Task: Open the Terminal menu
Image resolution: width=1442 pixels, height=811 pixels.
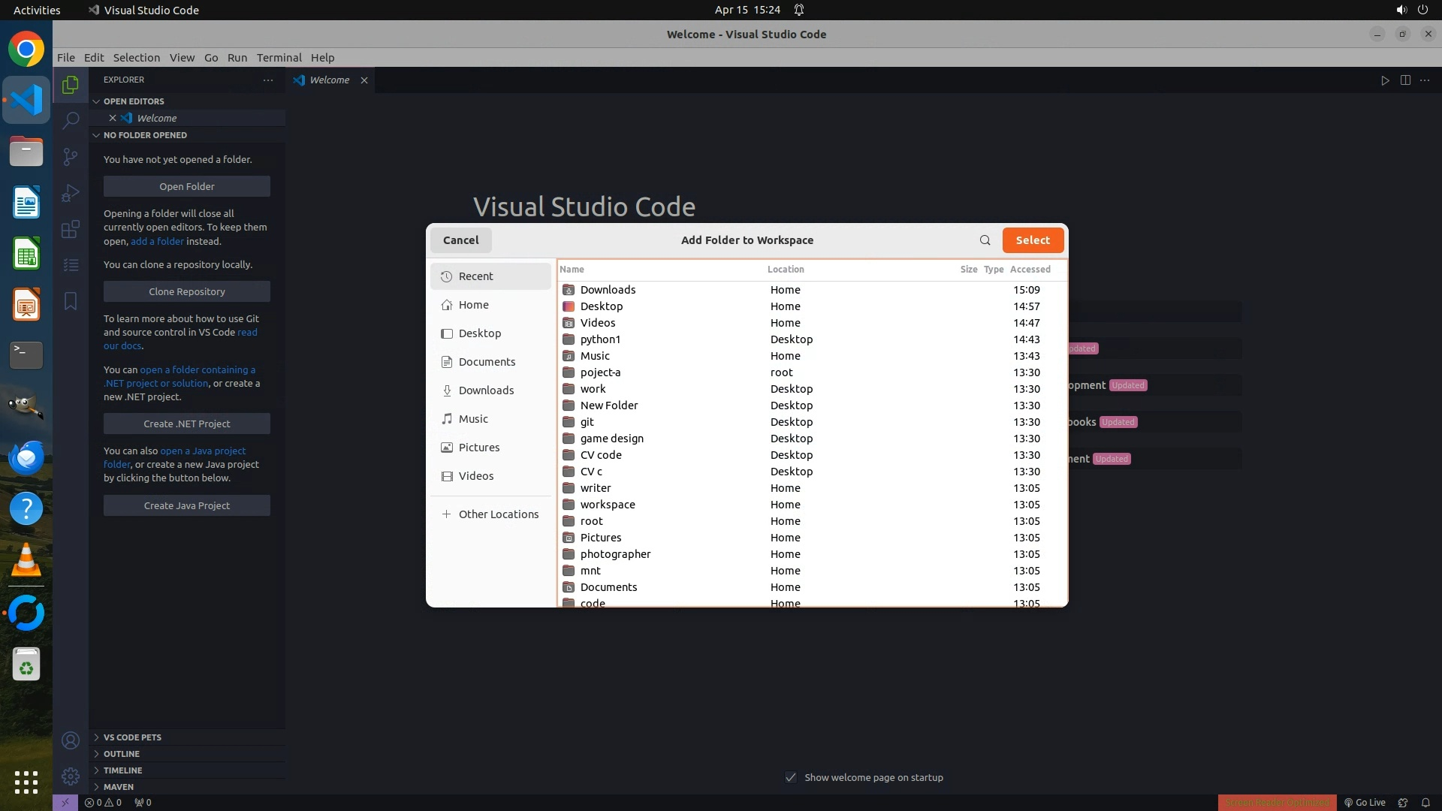Action: click(279, 58)
